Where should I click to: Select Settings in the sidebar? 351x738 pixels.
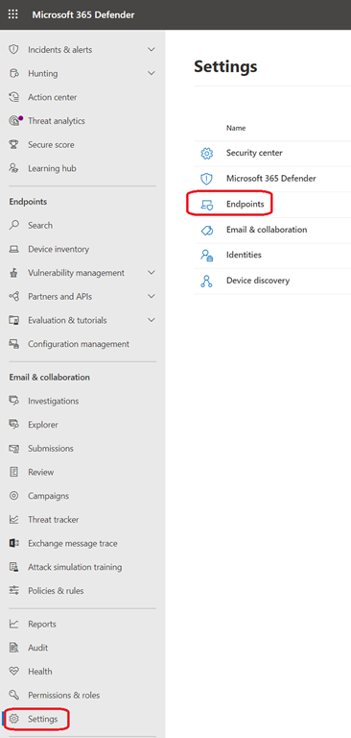pyautogui.click(x=43, y=719)
